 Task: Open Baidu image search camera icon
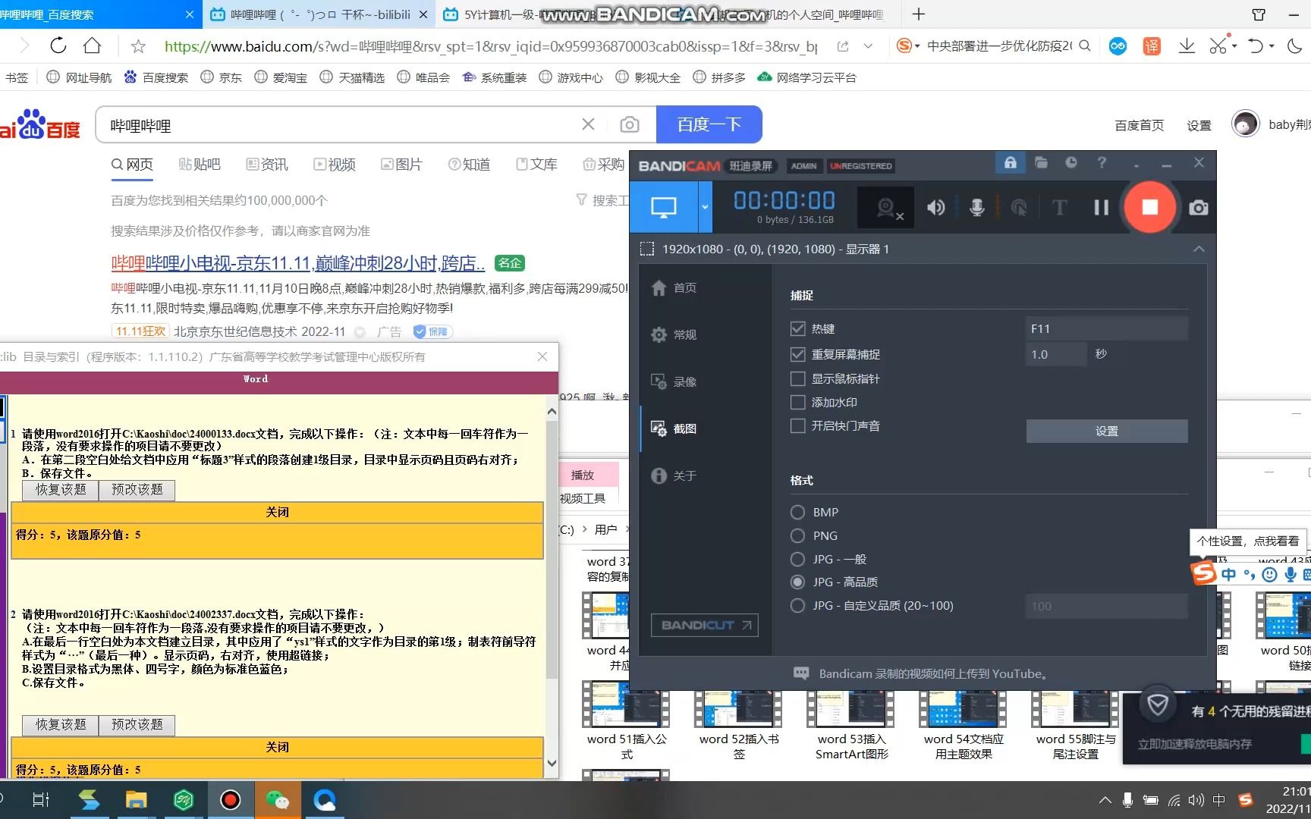tap(629, 124)
